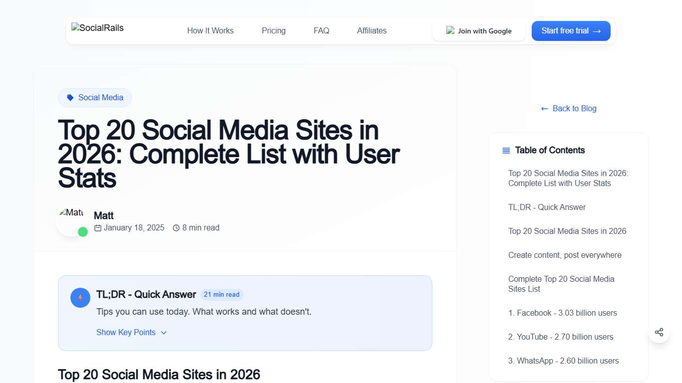The image size is (682, 383).
Task: Open the FAQ page
Action: tap(321, 30)
